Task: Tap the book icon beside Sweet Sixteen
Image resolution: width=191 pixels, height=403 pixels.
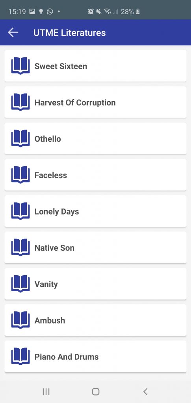Action: (x=20, y=66)
